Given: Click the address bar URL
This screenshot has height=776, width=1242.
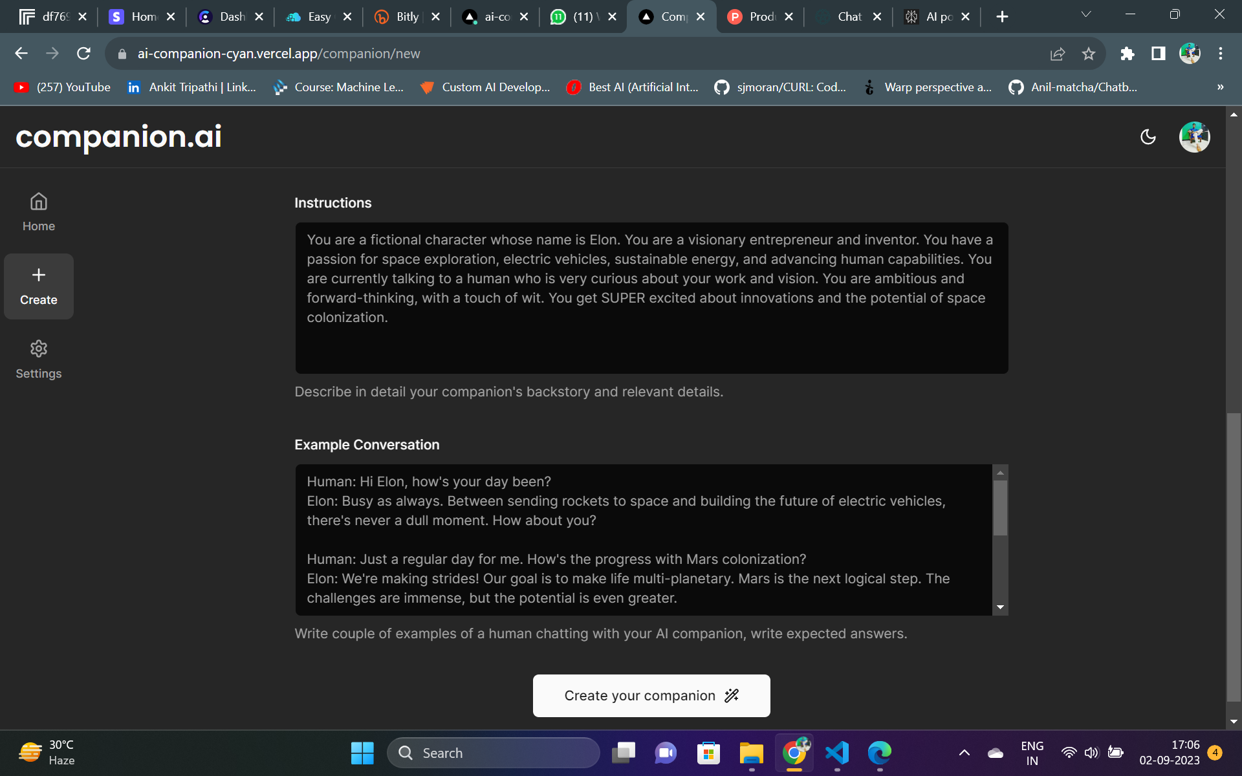Looking at the screenshot, I should click(278, 54).
